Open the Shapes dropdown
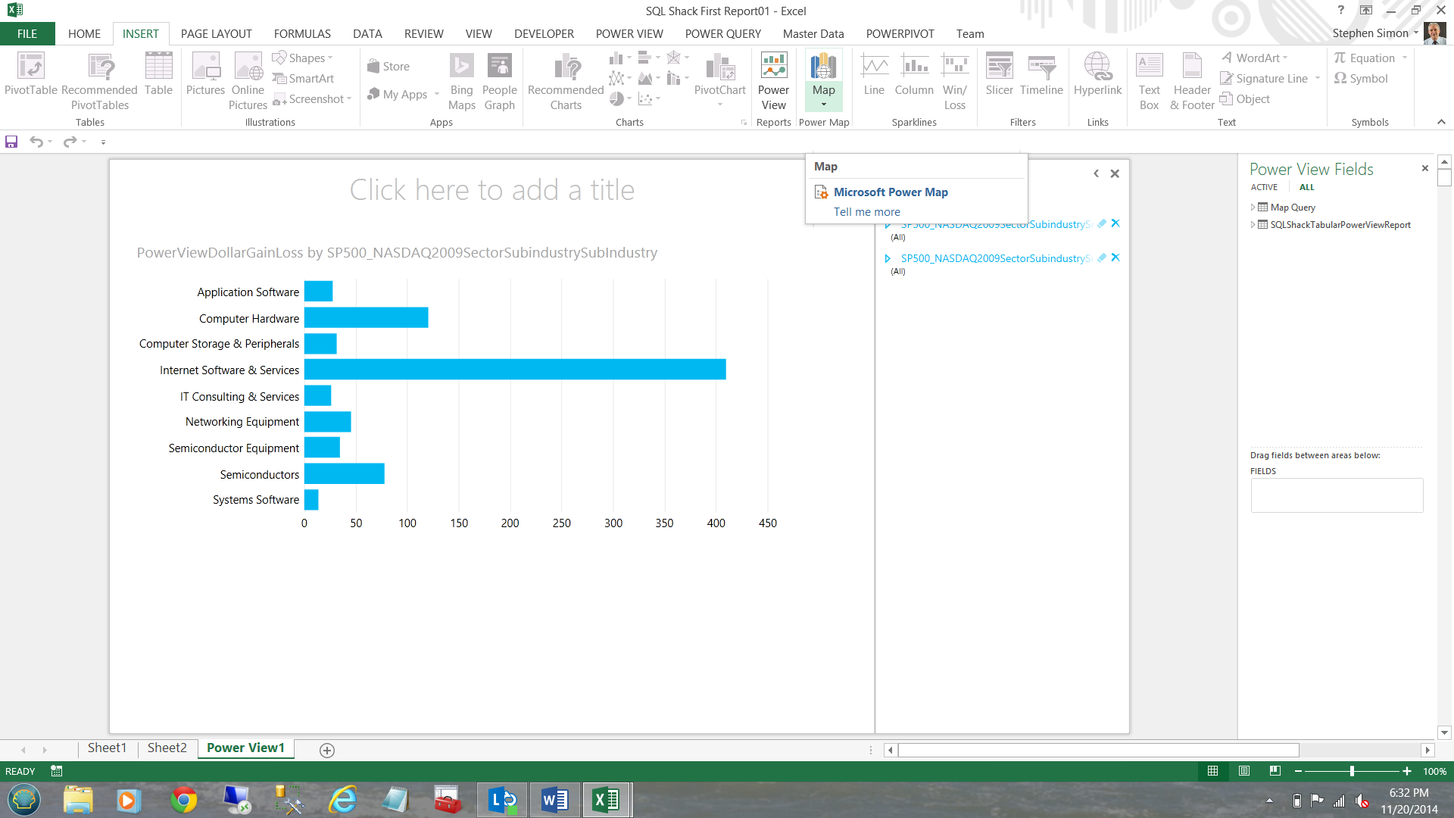Viewport: 1454px width, 818px height. pyautogui.click(x=307, y=58)
